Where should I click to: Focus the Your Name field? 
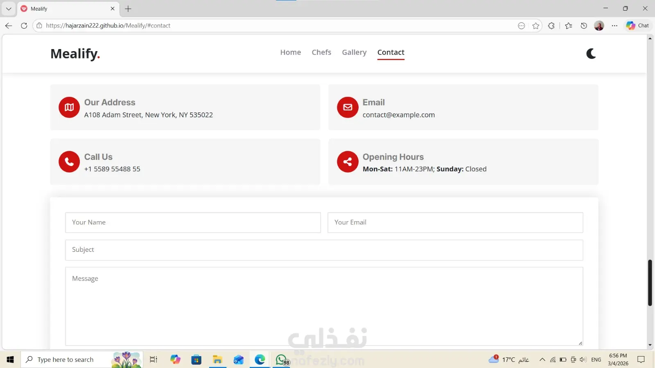click(x=193, y=222)
